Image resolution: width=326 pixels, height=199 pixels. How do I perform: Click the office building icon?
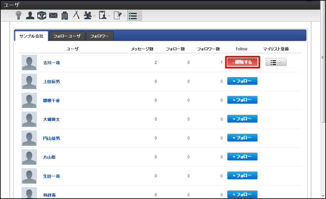[64, 15]
